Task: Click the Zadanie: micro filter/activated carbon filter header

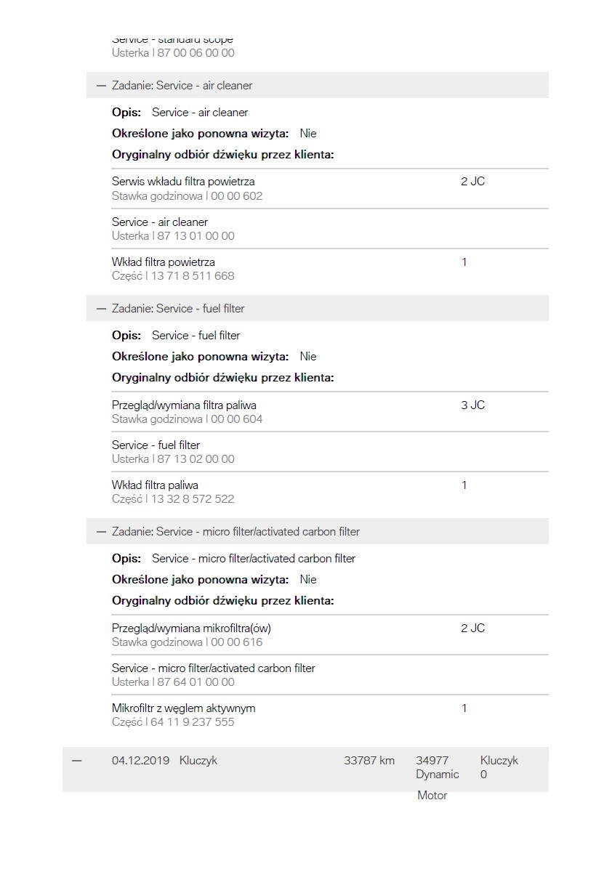Action: [235, 532]
